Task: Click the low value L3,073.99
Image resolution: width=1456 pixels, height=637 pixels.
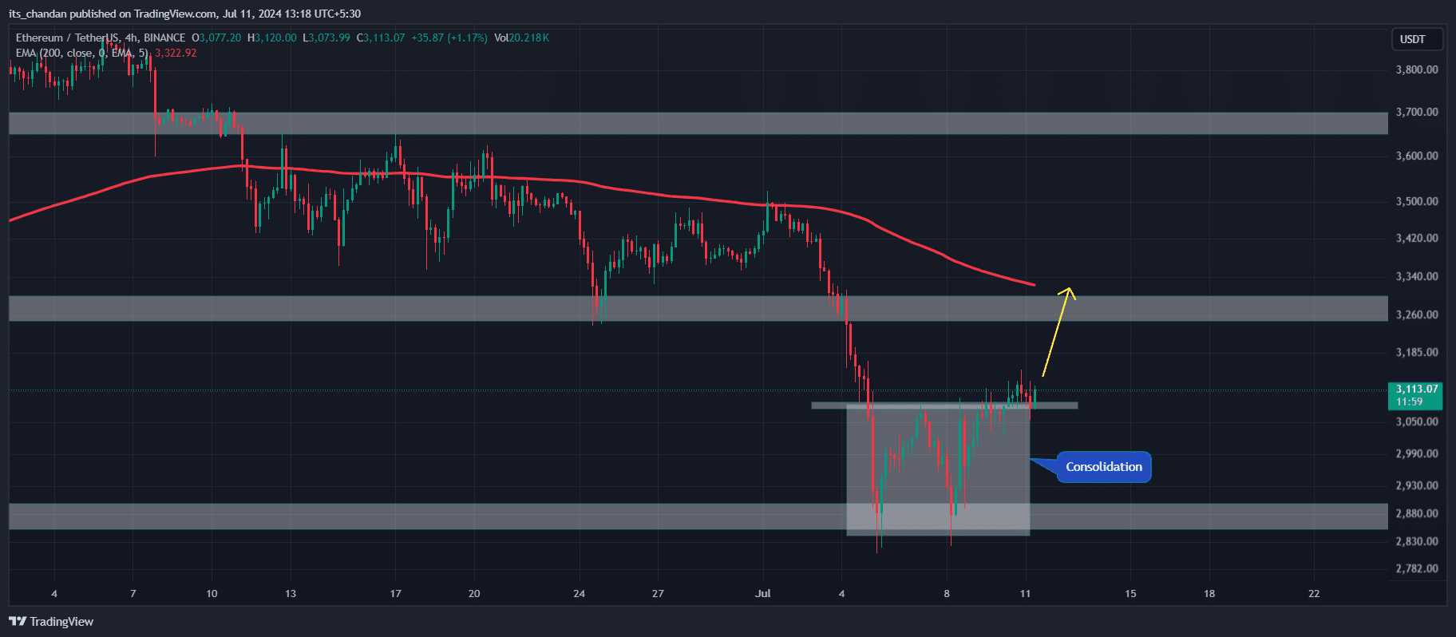Action: (326, 38)
